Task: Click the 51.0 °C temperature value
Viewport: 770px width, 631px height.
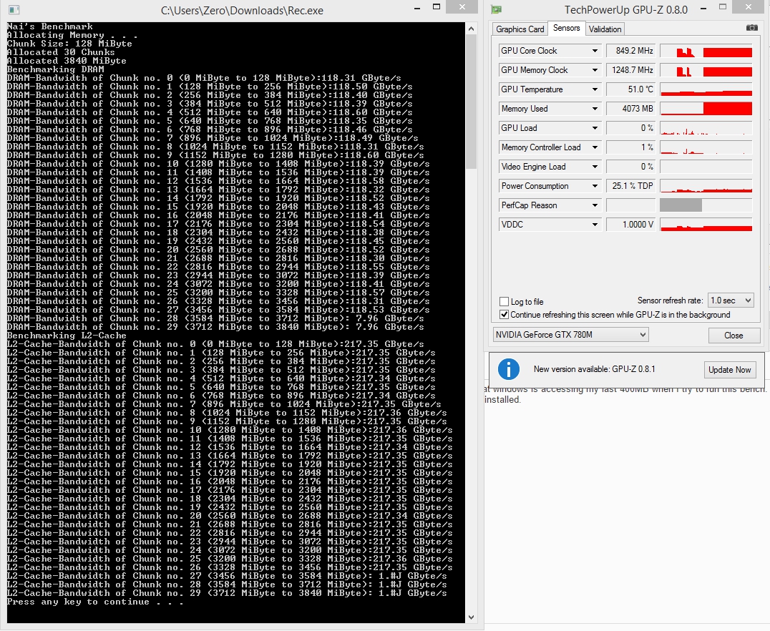Action: (x=631, y=89)
